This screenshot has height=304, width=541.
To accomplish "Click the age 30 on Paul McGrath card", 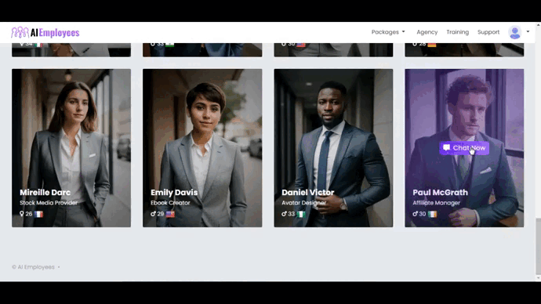I will [x=423, y=214].
